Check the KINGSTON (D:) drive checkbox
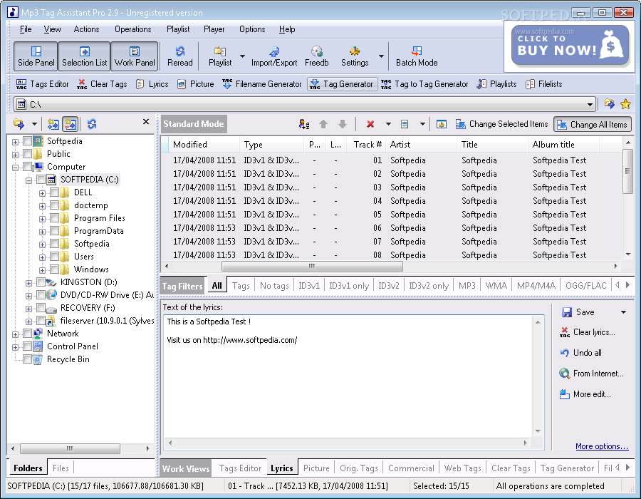641x499 pixels. [x=41, y=282]
